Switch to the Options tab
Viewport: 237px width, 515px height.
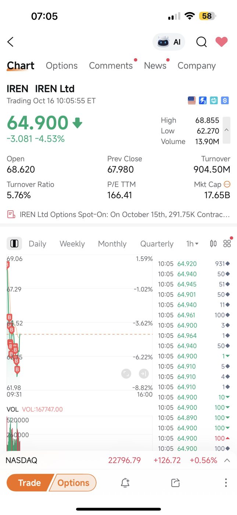pyautogui.click(x=62, y=66)
